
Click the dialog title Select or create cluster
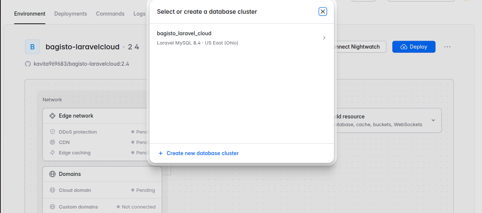pyautogui.click(x=207, y=12)
